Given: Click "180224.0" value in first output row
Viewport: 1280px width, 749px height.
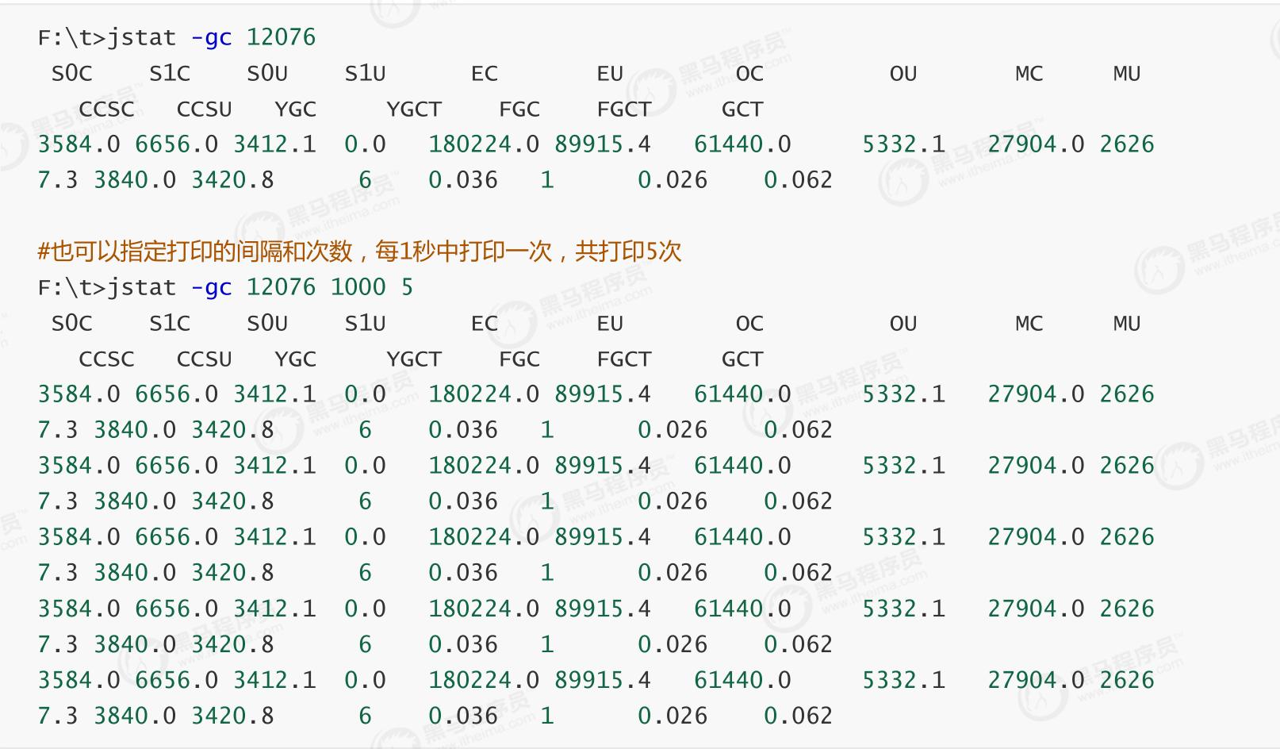Looking at the screenshot, I should [484, 144].
